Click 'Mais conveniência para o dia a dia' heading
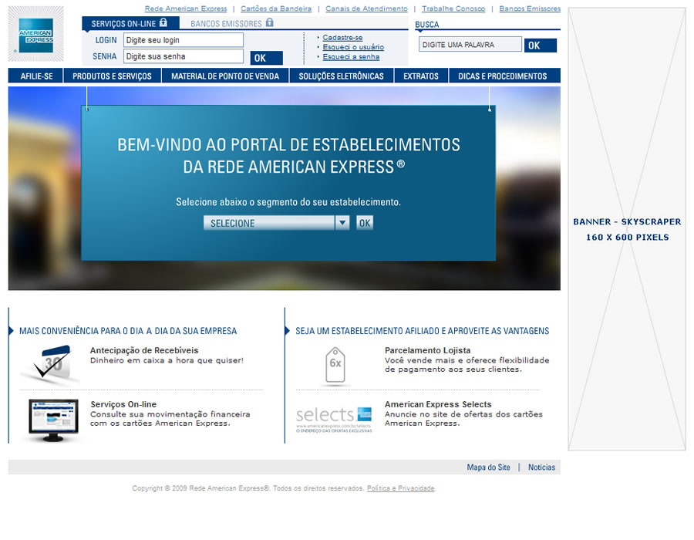 (x=128, y=331)
